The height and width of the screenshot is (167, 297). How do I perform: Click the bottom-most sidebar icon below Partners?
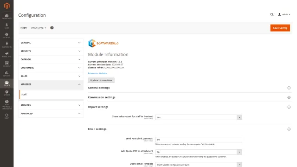coord(7,116)
